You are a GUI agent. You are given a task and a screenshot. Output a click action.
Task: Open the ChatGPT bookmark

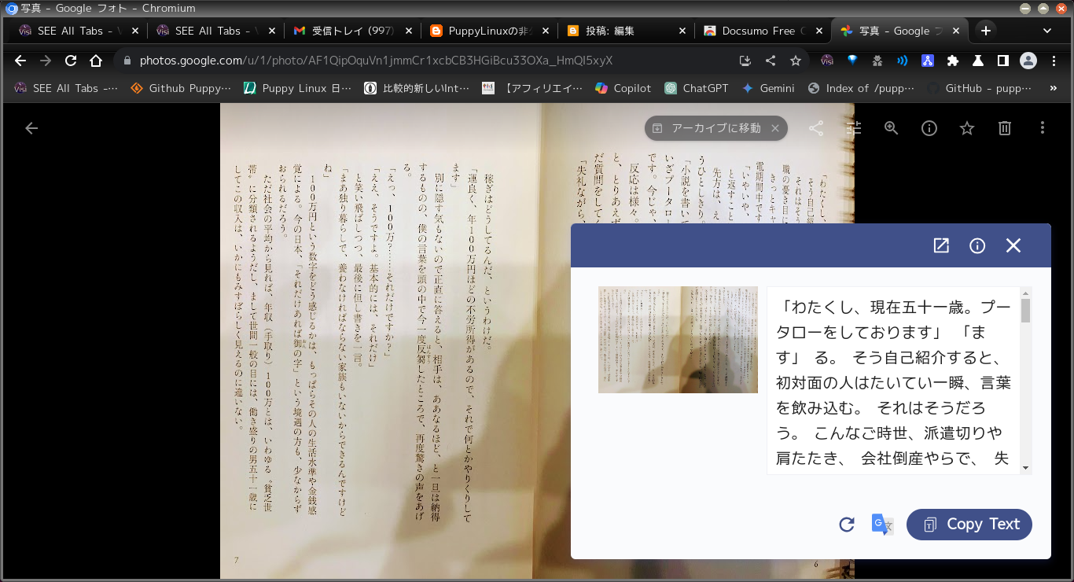(x=697, y=88)
